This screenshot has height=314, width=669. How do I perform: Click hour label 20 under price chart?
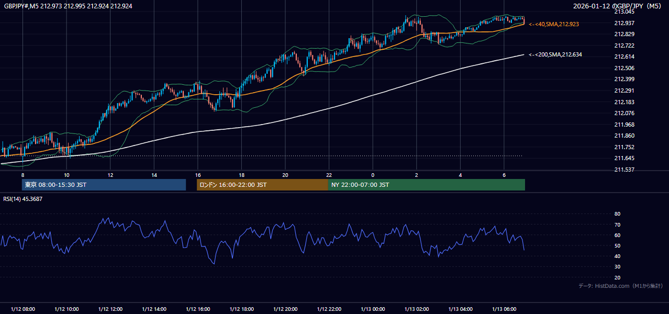coord(285,175)
